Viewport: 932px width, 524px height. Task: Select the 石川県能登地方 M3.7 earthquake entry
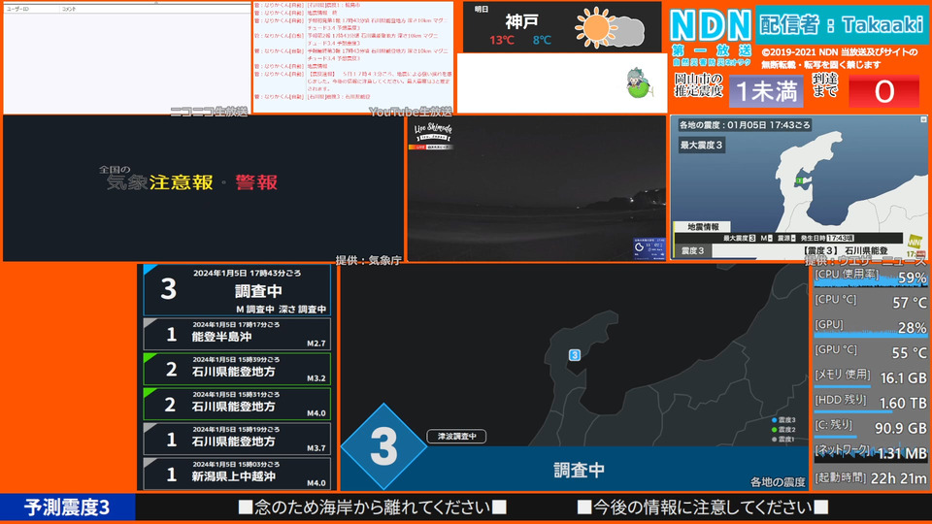[237, 439]
